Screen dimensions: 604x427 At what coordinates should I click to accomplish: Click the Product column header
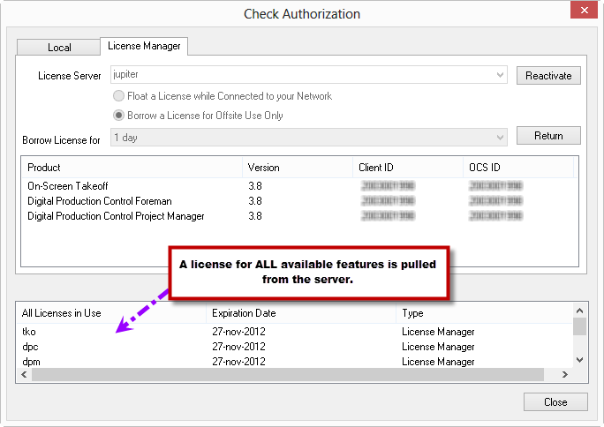pos(132,168)
